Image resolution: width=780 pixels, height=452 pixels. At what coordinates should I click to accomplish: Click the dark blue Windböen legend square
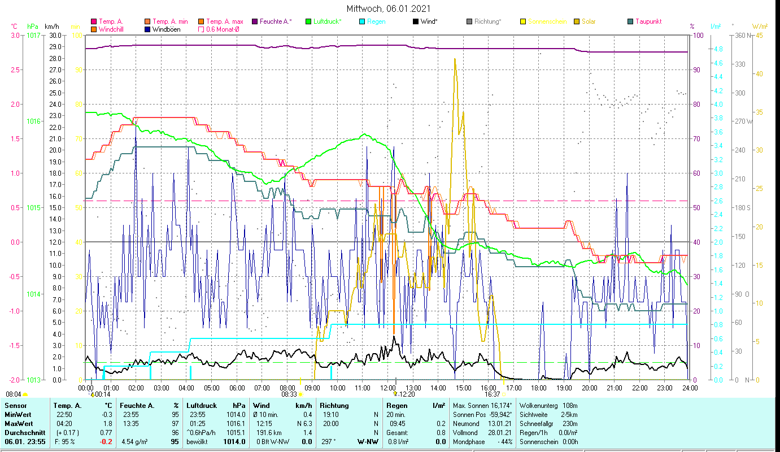point(148,29)
